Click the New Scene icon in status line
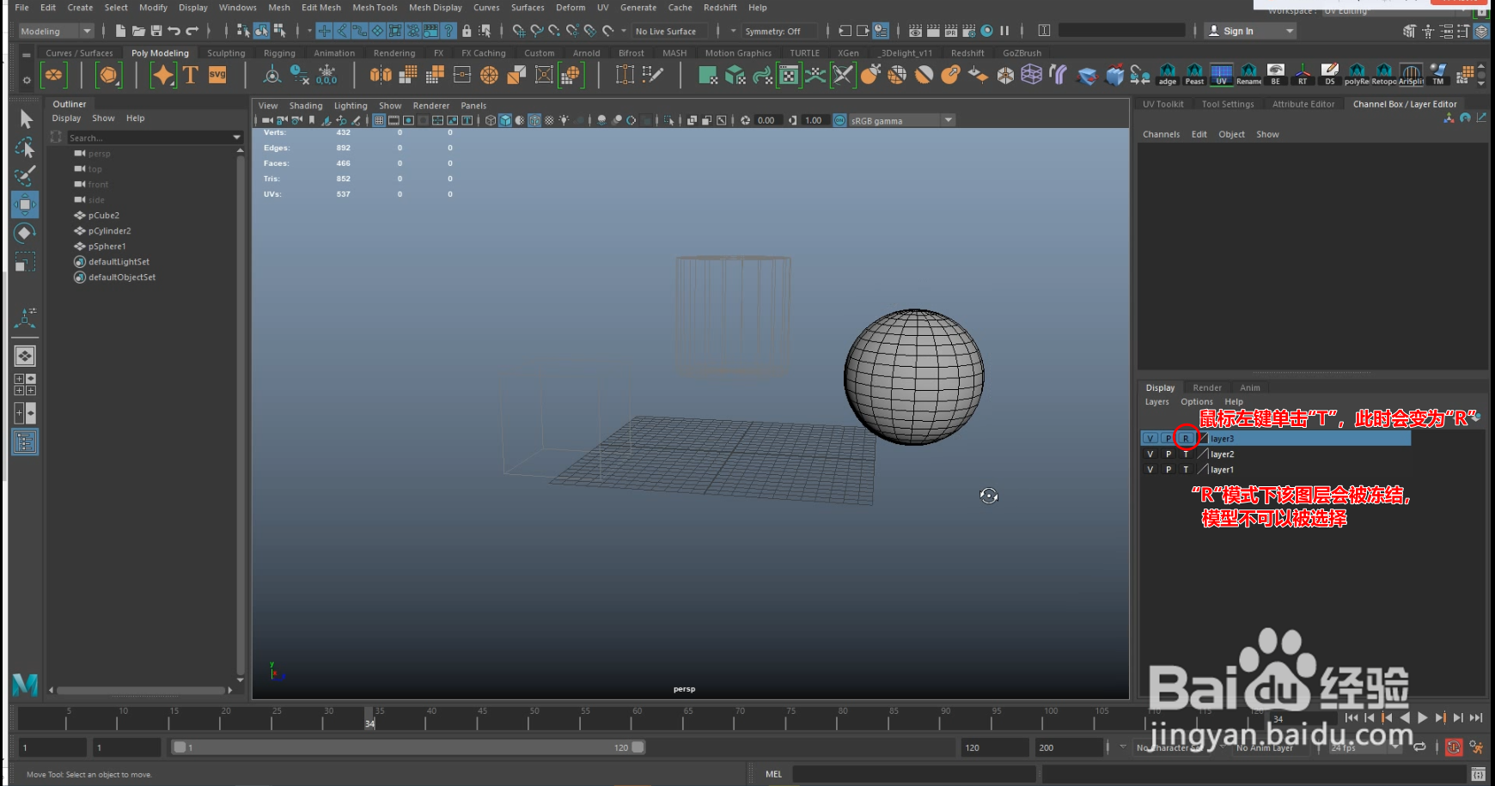Image resolution: width=1495 pixels, height=786 pixels. (120, 31)
